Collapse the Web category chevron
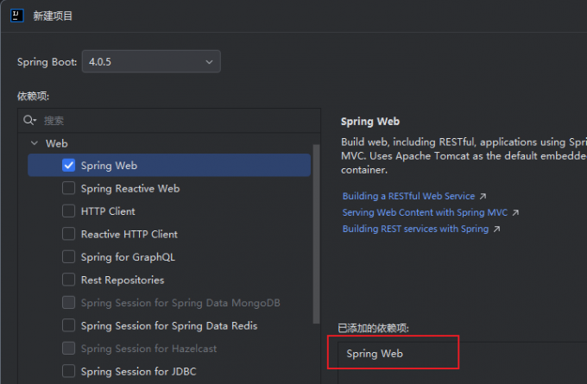Screen dimensions: 587x384 click(x=35, y=143)
